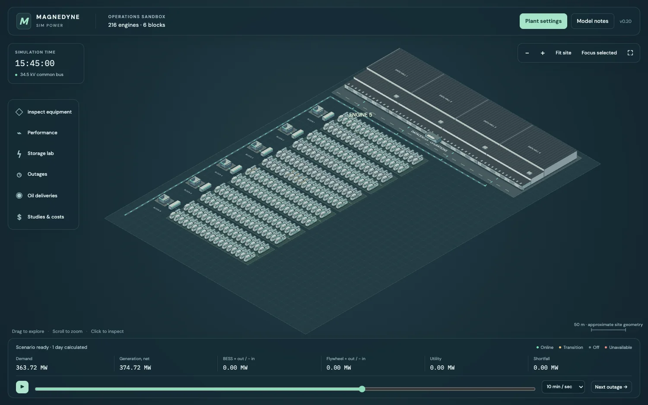Open Studies & costs dollar icon
The width and height of the screenshot is (648, 405).
(19, 217)
